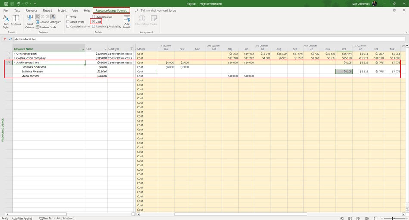
Task: Click the search magnifier beside Tell me
Action: click(x=136, y=10)
